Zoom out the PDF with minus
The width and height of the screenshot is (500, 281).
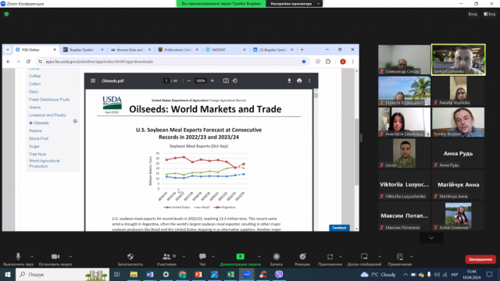189,80
